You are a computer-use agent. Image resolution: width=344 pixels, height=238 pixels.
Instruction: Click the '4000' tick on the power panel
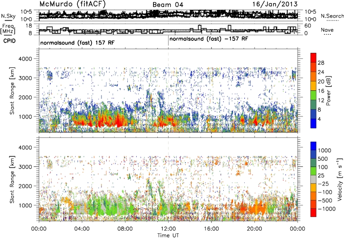(x=25, y=59)
